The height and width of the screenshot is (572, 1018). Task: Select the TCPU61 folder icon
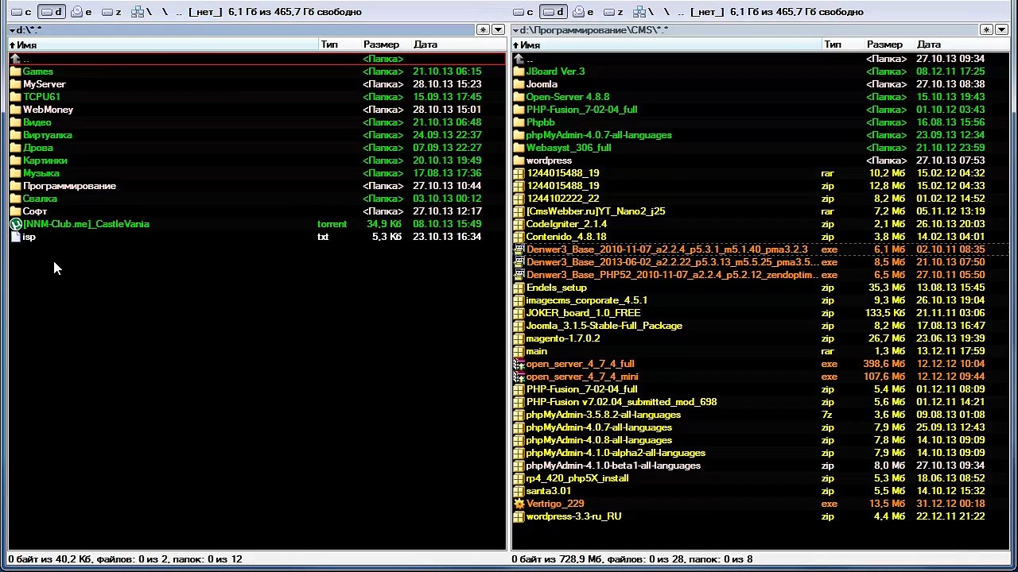pos(16,97)
